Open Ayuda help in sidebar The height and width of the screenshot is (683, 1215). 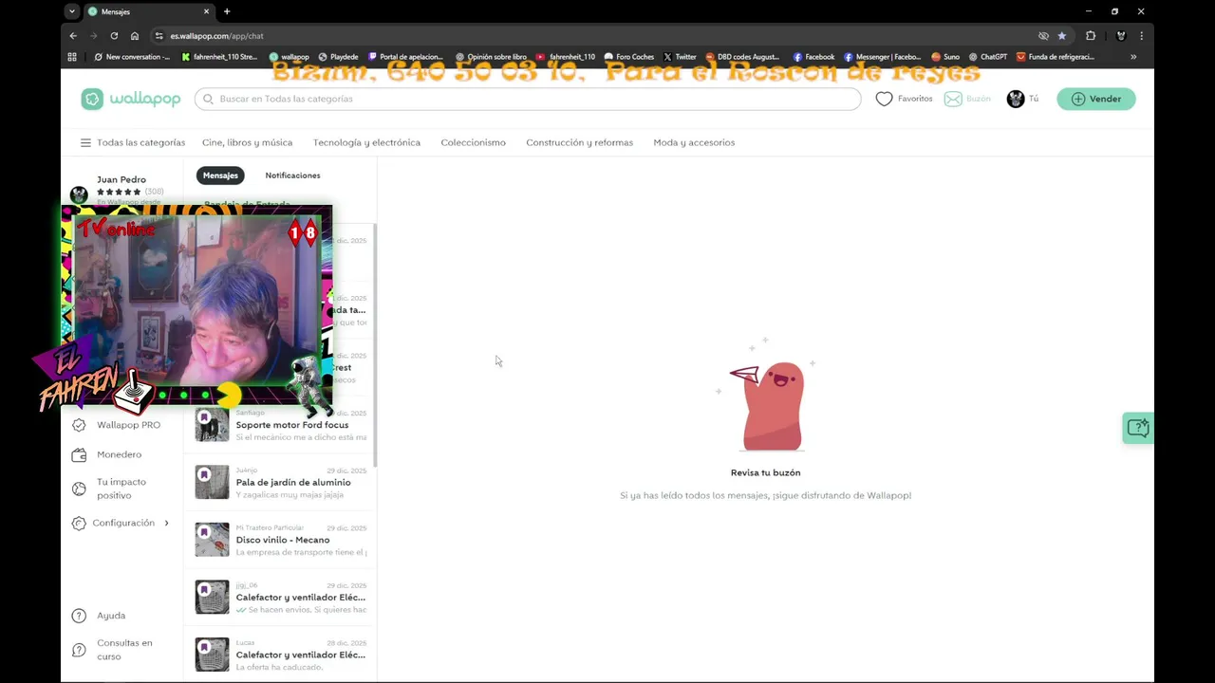(99, 616)
